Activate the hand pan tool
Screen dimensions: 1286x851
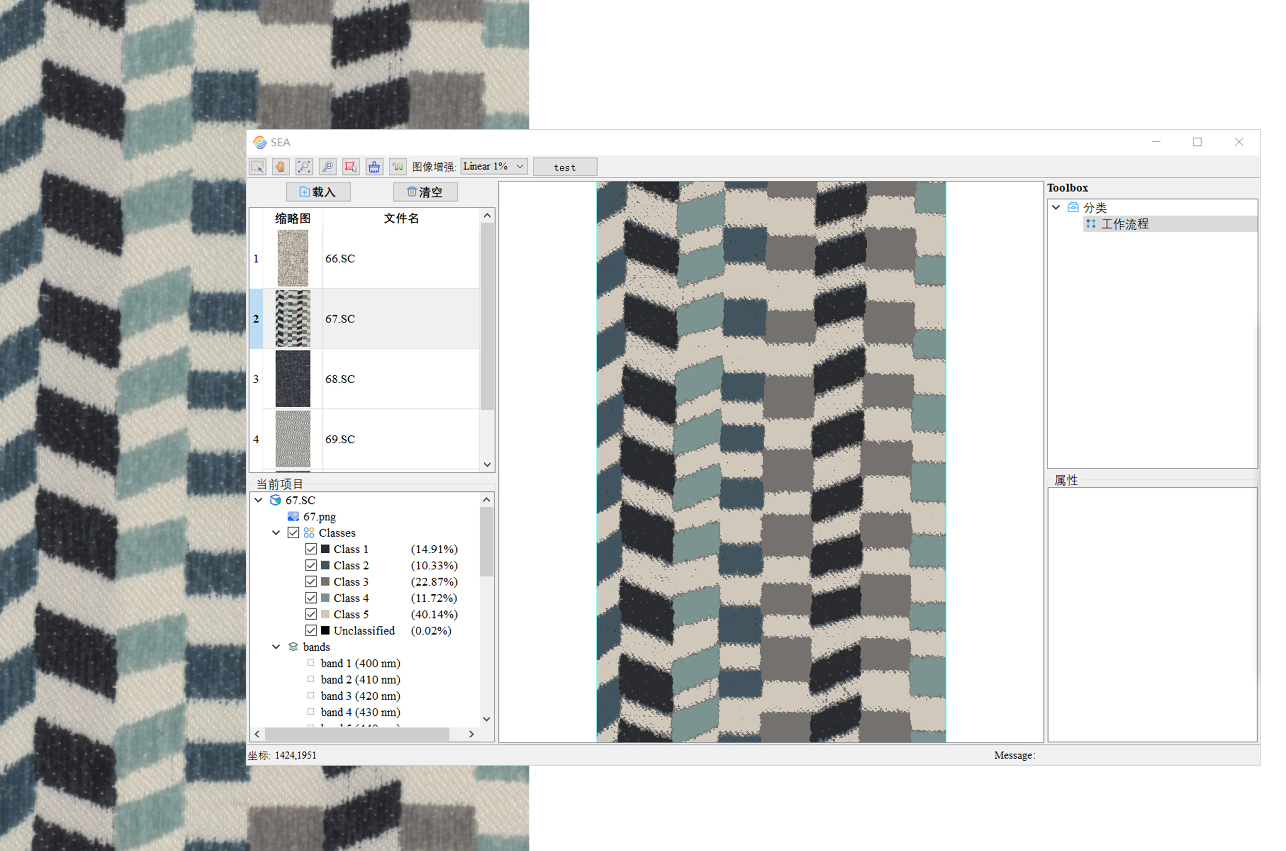[281, 167]
